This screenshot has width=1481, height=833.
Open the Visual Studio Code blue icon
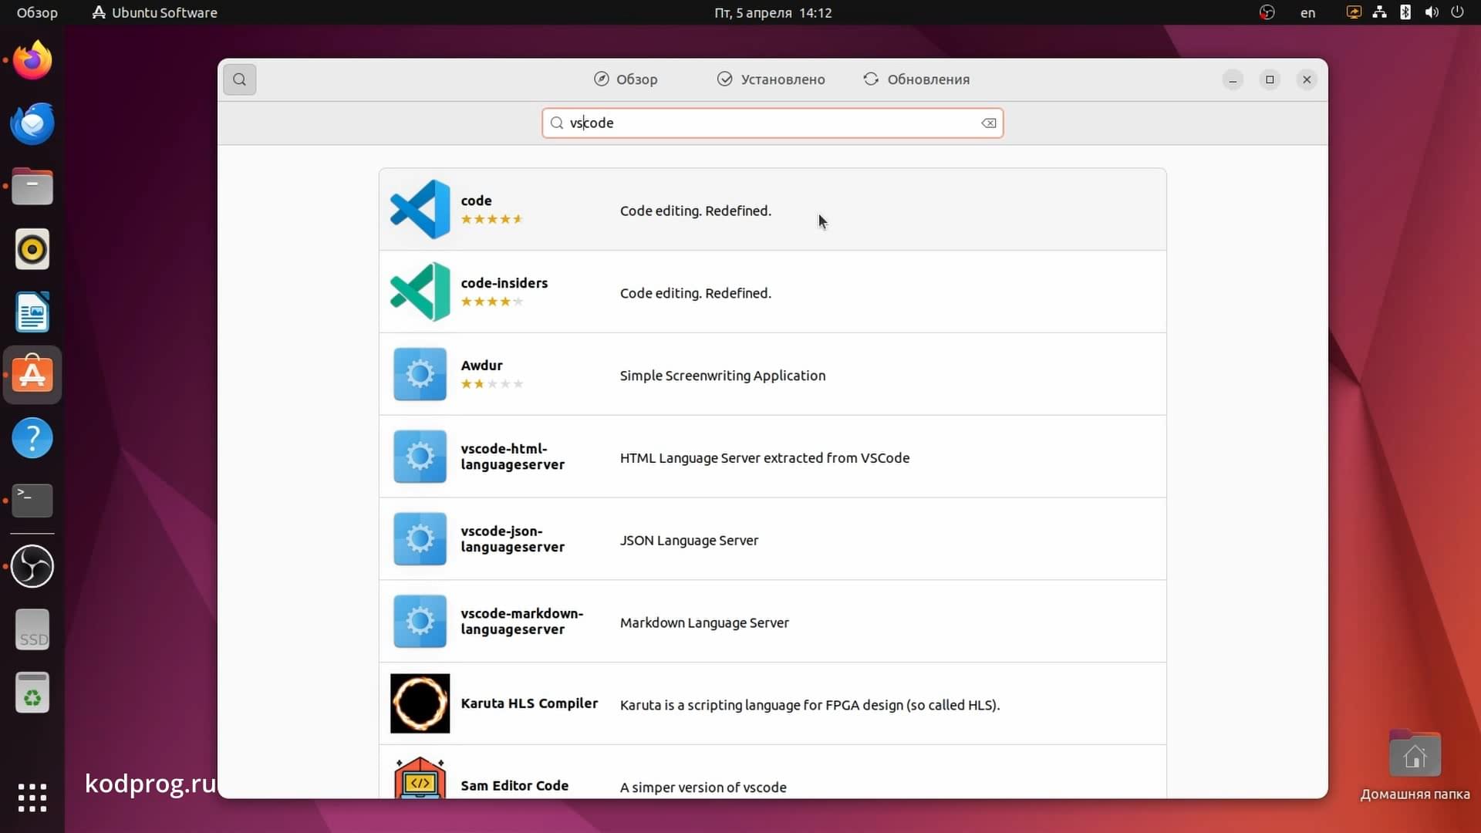[x=420, y=209]
